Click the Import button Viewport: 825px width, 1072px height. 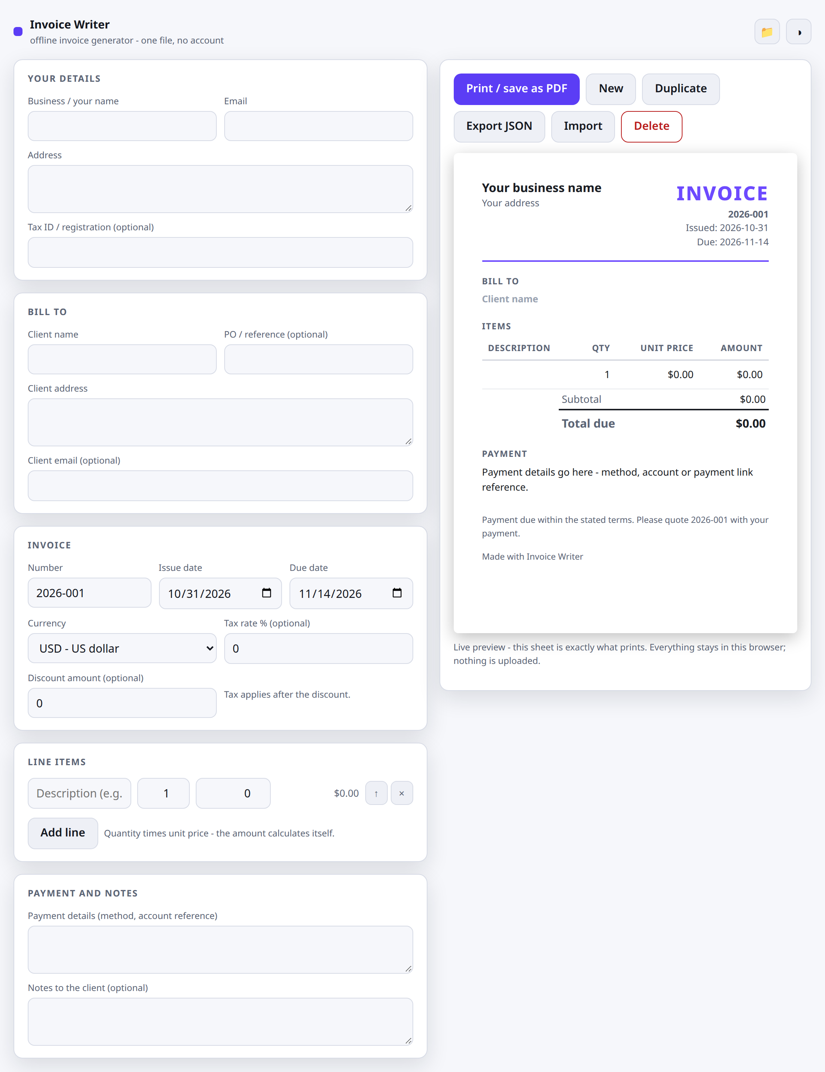click(582, 126)
